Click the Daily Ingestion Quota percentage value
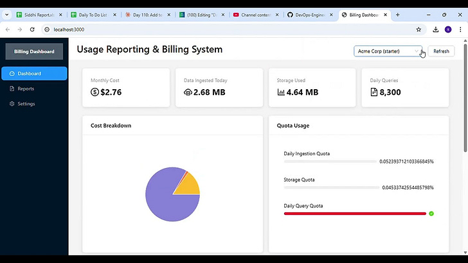The width and height of the screenshot is (468, 263). click(406, 162)
